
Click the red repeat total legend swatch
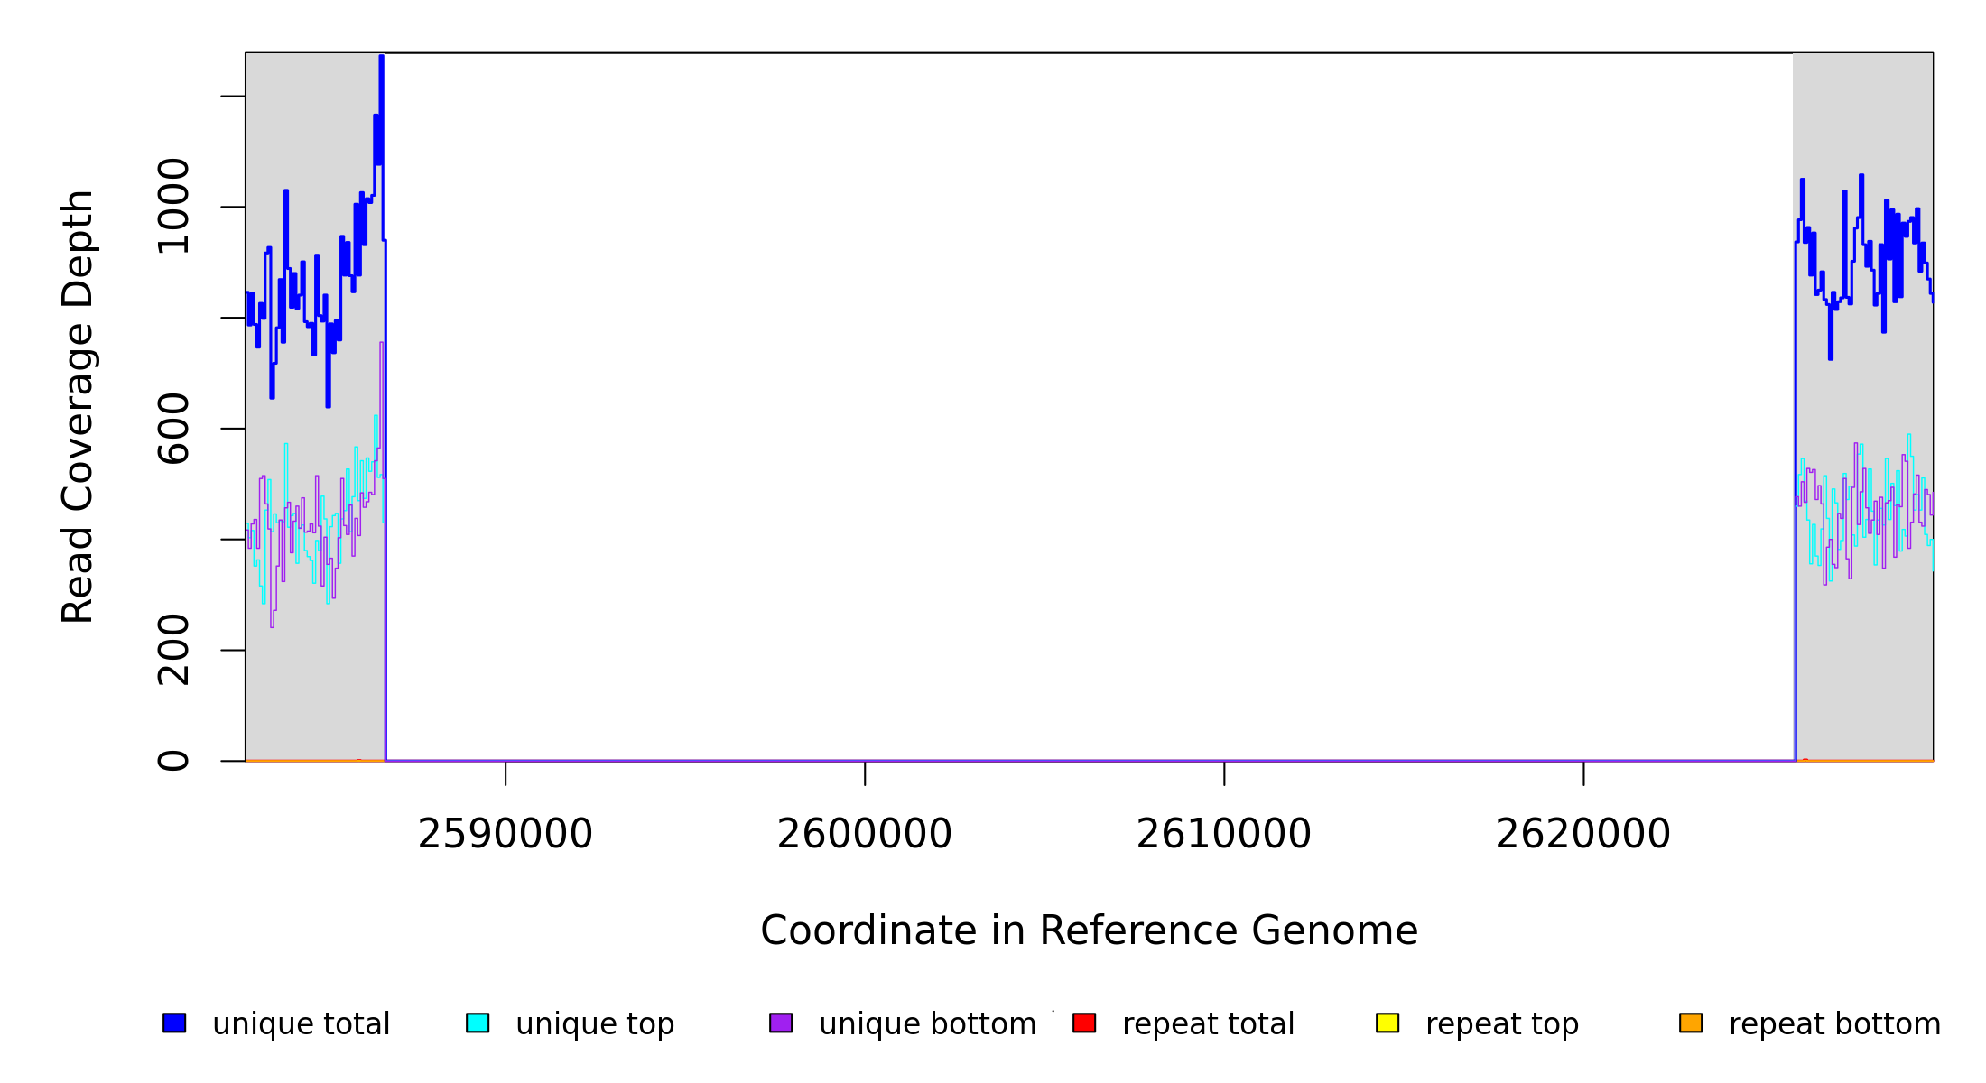1084,1023
